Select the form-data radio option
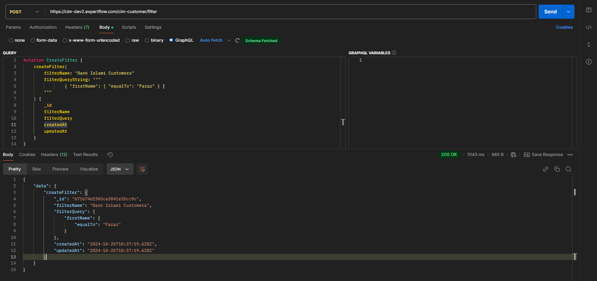Viewport: 597px width, 281px height. point(33,41)
